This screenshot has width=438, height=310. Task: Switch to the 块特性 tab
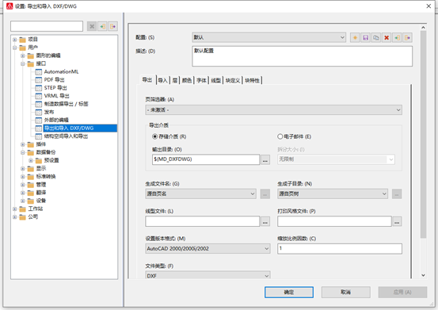click(252, 81)
